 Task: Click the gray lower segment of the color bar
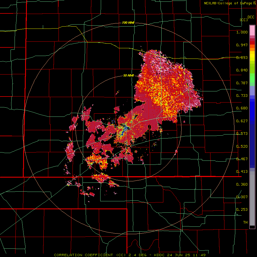252,198
